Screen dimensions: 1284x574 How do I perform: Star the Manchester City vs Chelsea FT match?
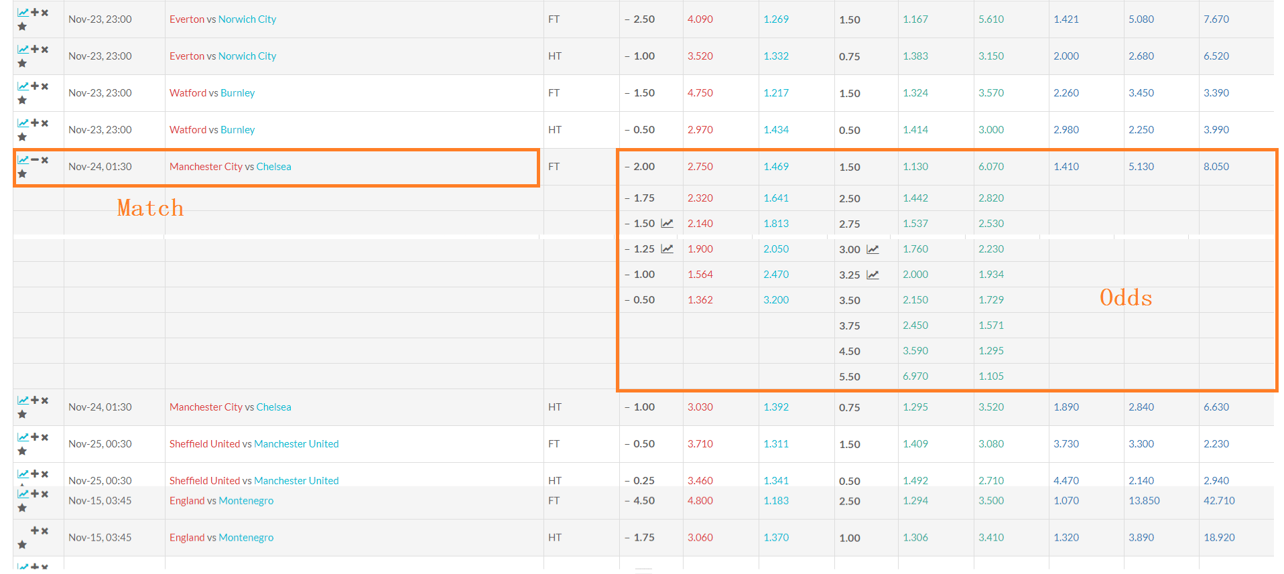[x=22, y=174]
